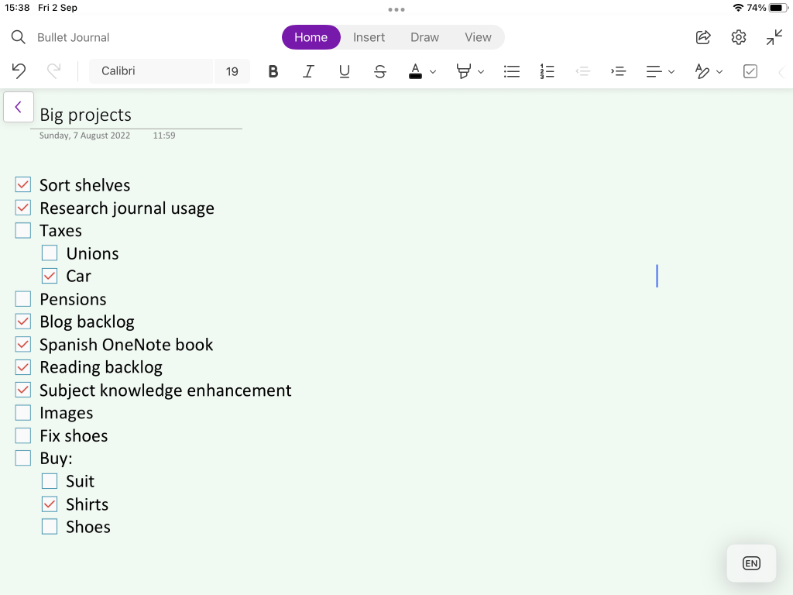The image size is (793, 595).
Task: Expand the paragraph alignment dropdown
Action: point(671,72)
